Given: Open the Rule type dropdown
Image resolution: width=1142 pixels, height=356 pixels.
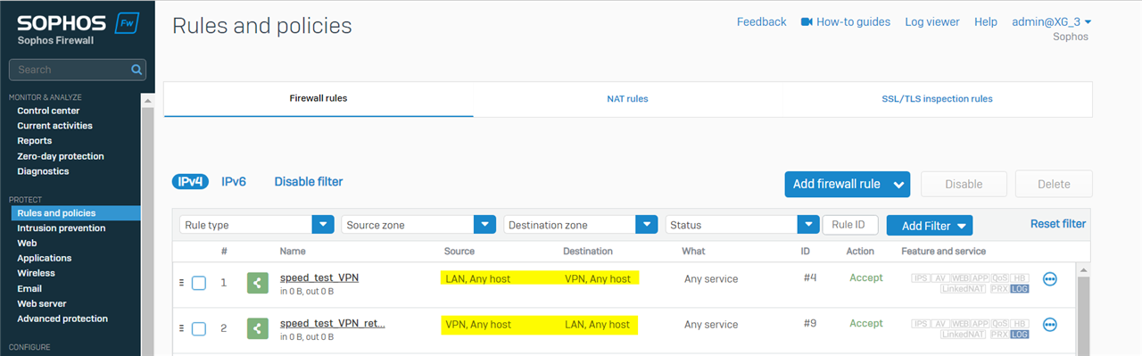Looking at the screenshot, I should click(x=257, y=225).
